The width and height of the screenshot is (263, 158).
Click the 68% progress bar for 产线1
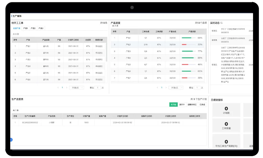(x=189, y=38)
